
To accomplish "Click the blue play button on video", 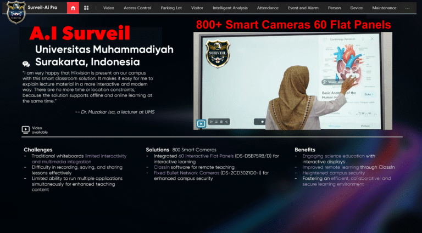I will click(x=201, y=123).
